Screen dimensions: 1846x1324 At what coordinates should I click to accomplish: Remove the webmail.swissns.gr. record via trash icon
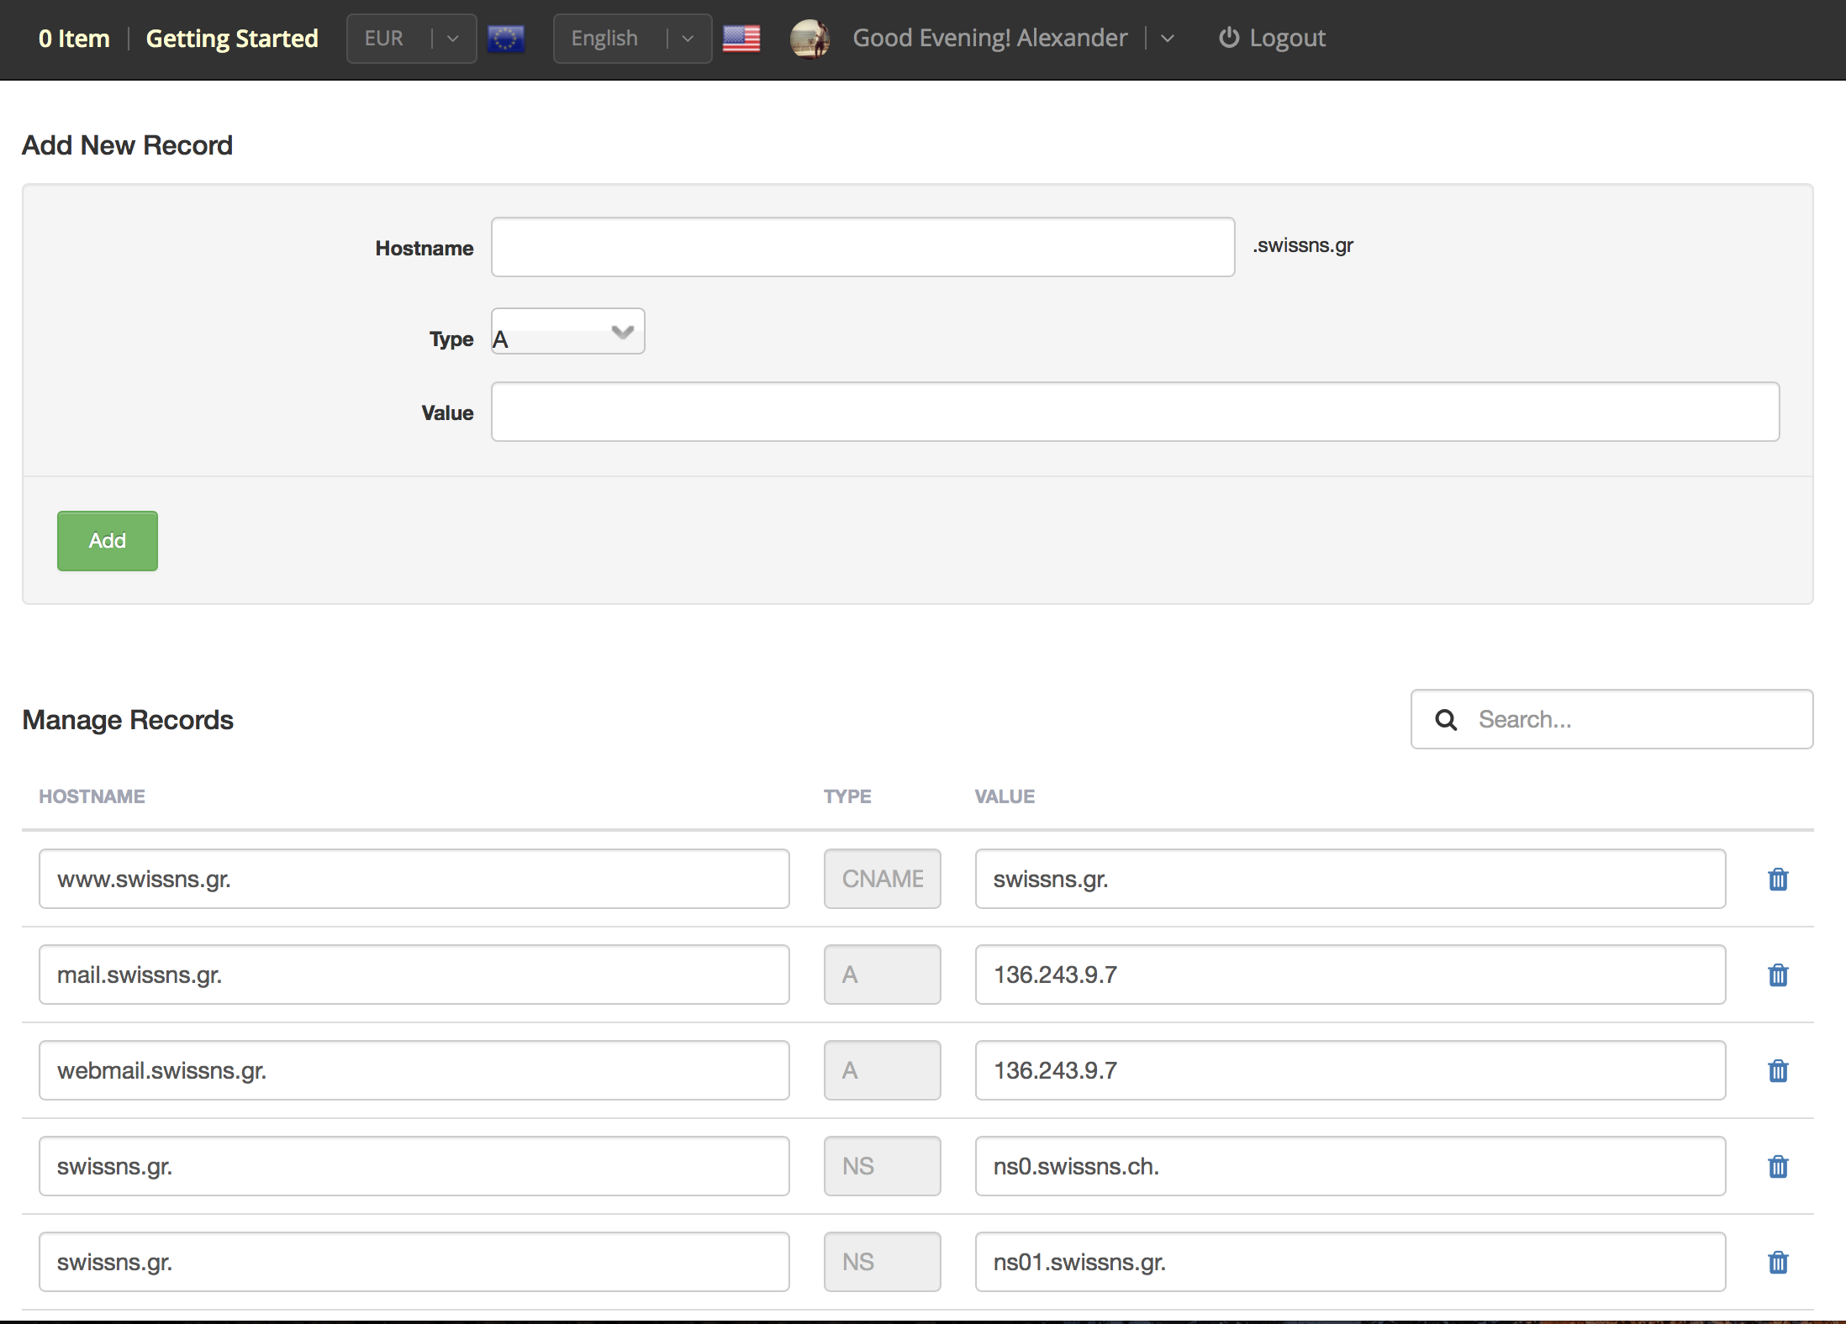click(1778, 1071)
